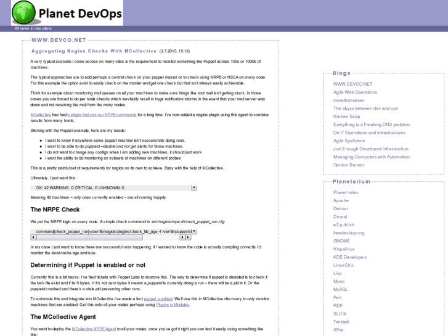The height and width of the screenshot is (336, 448).
Task: Open the Debian planet link
Action: pyautogui.click(x=341, y=209)
